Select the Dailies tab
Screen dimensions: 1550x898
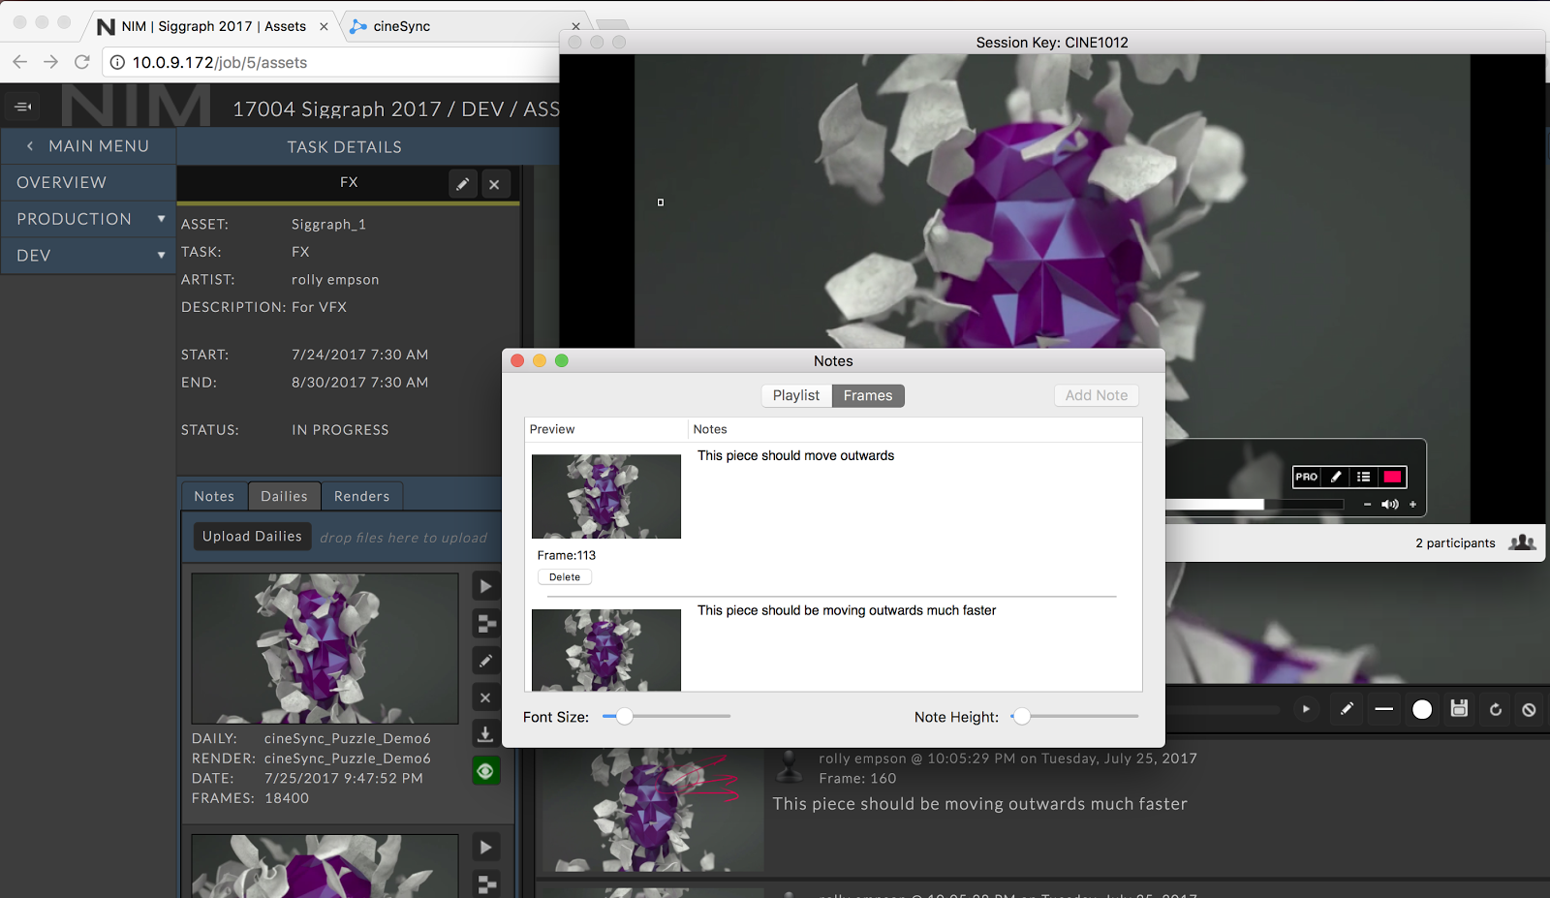pos(284,496)
